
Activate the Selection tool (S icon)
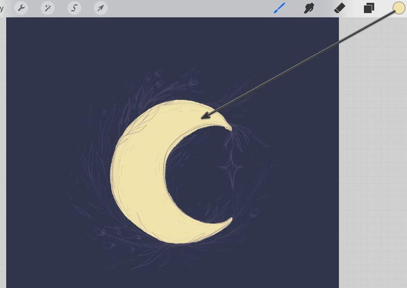pyautogui.click(x=74, y=8)
